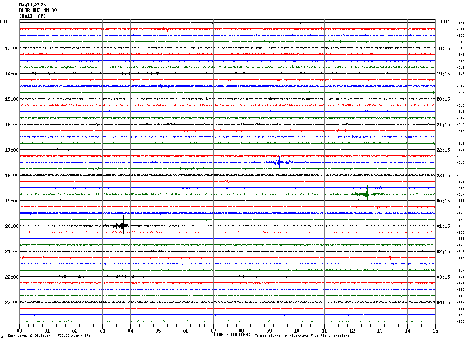Click the UTC column header

tap(445, 22)
